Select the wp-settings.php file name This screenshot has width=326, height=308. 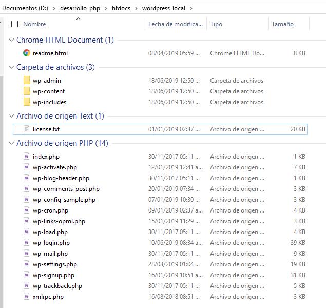coord(55,264)
